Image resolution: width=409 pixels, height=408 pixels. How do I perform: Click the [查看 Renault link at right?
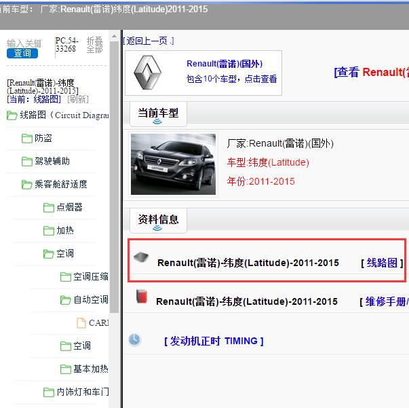[x=372, y=73]
